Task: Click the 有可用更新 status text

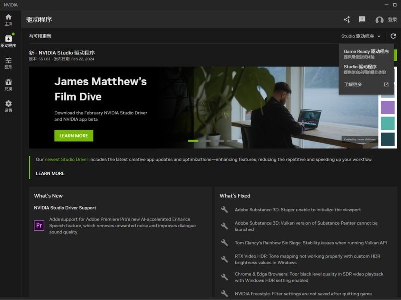Action: pos(40,36)
